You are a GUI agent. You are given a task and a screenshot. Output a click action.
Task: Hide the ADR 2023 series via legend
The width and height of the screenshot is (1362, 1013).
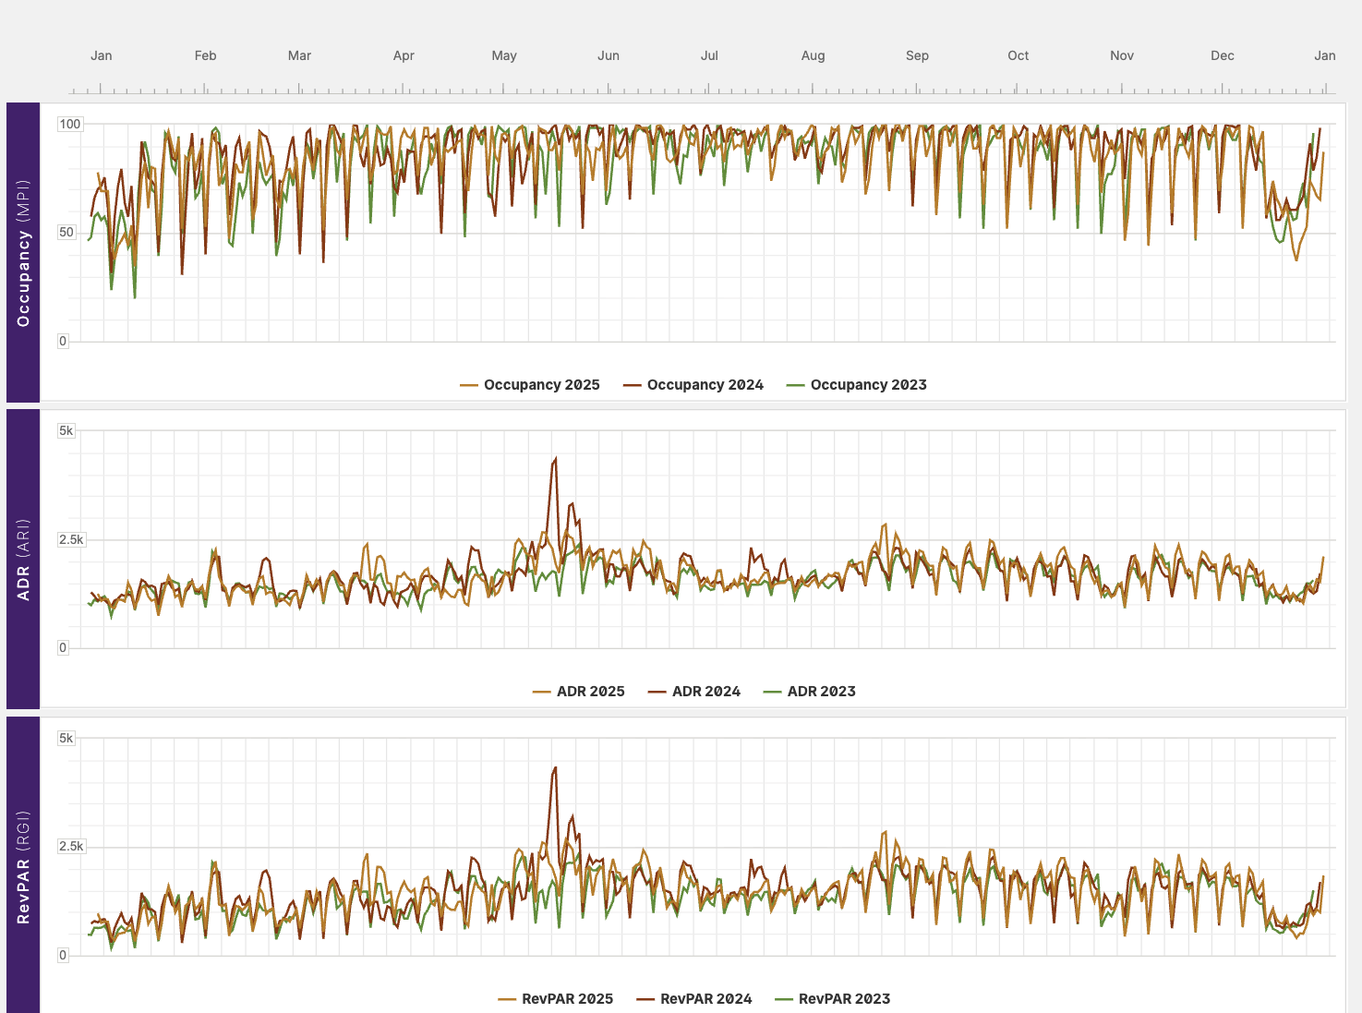click(810, 692)
